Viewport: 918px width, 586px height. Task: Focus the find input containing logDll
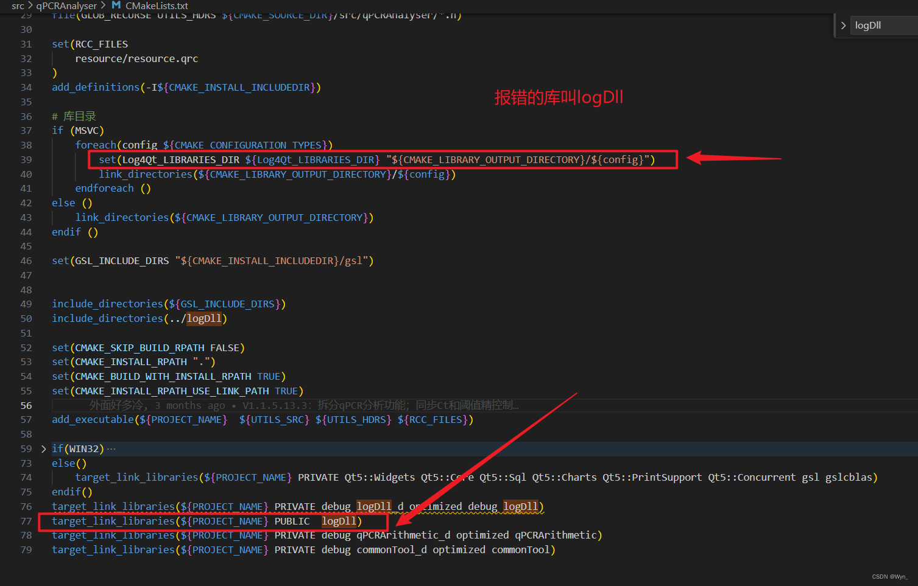point(884,26)
